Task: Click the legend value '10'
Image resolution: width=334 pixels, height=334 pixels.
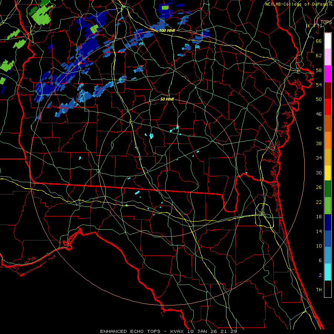Action: tap(319, 246)
